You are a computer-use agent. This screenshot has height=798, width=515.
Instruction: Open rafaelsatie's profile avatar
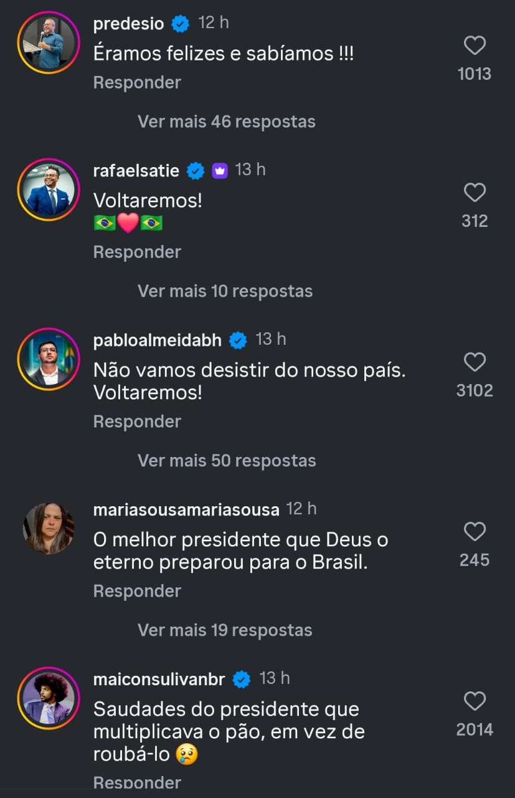49,190
